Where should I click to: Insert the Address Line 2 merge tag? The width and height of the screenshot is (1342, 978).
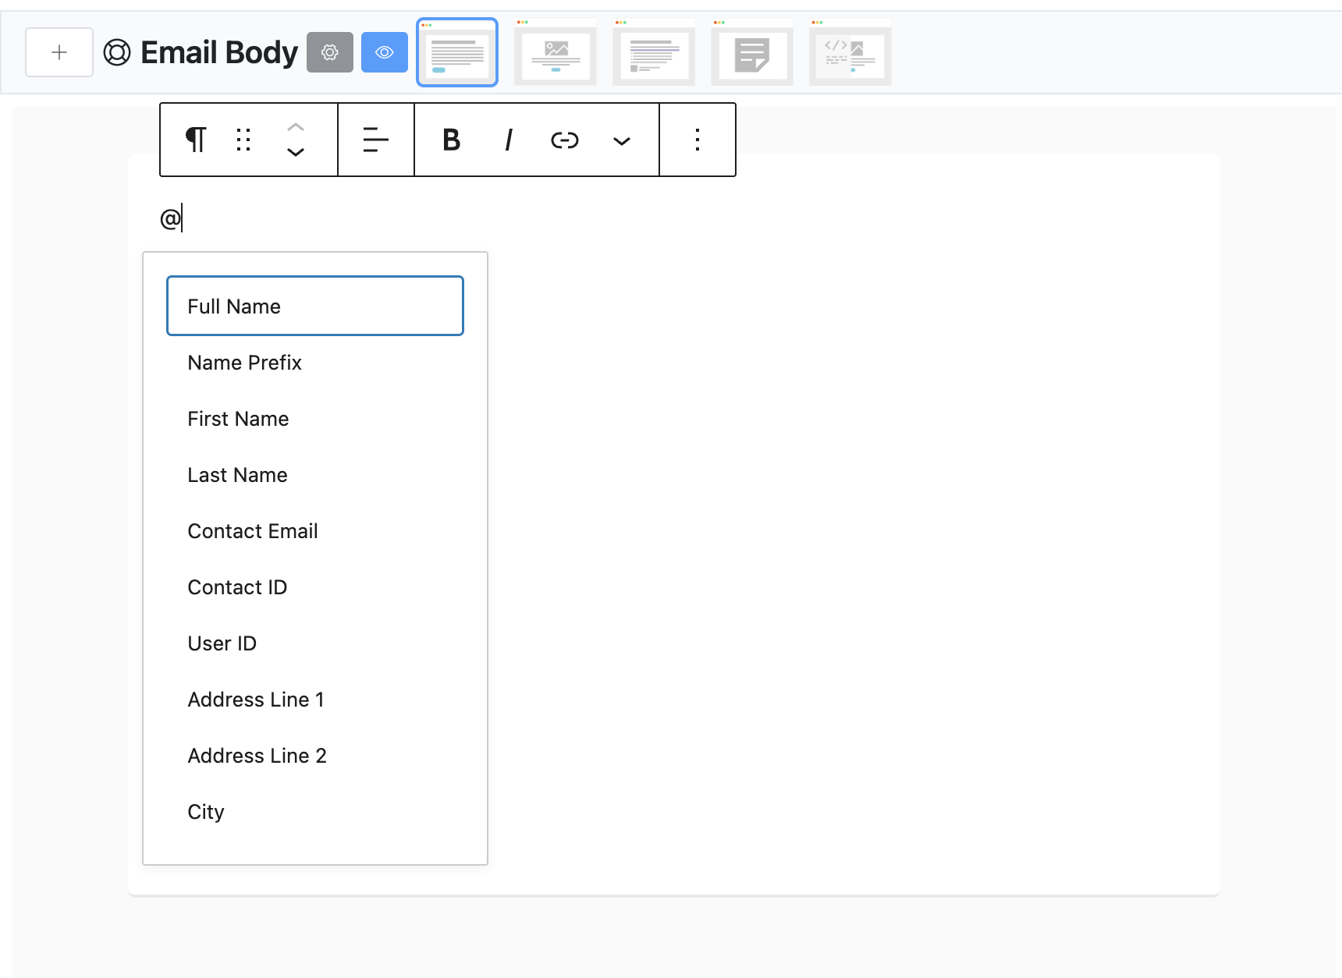pyautogui.click(x=257, y=755)
